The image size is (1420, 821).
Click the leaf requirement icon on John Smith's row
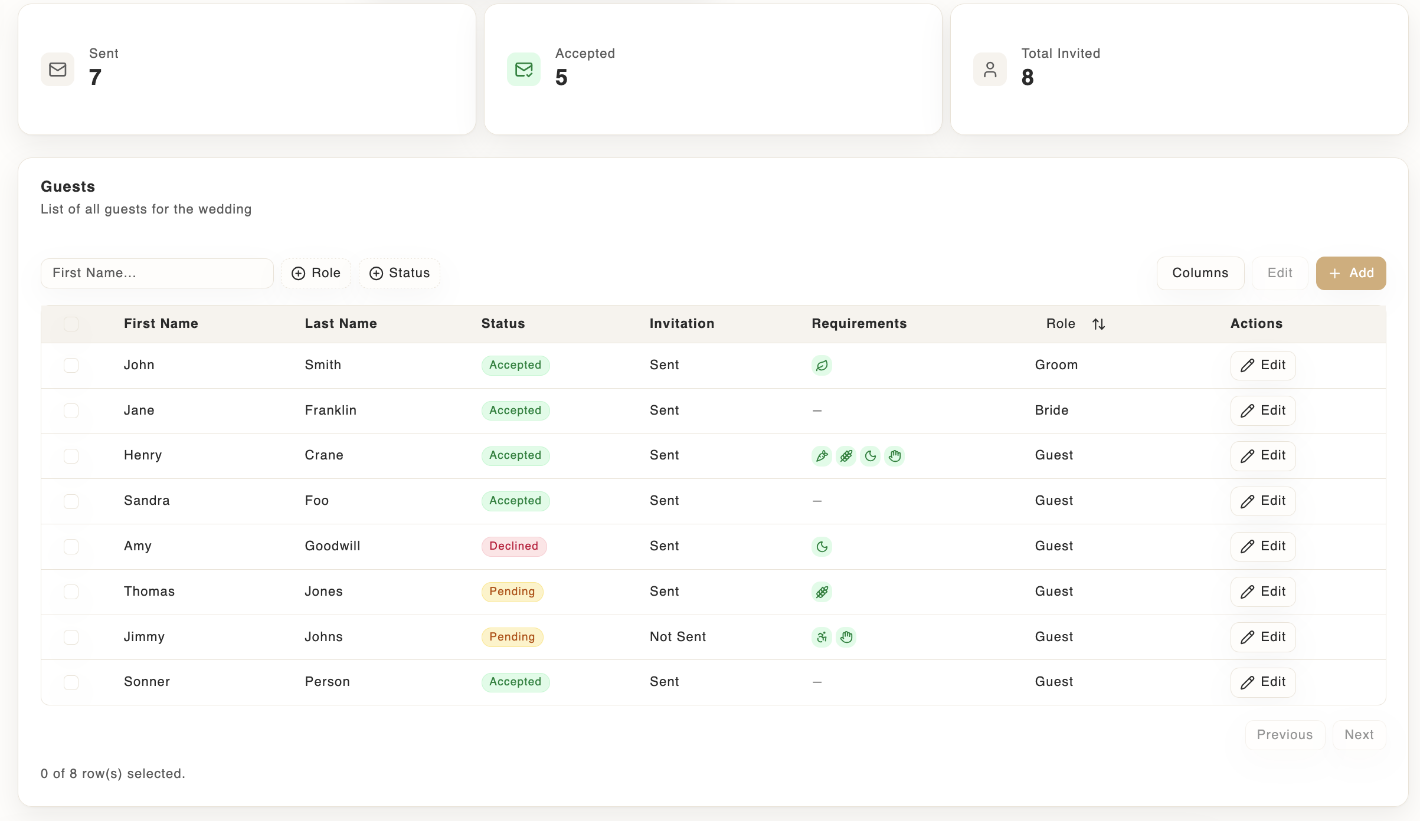coord(822,365)
